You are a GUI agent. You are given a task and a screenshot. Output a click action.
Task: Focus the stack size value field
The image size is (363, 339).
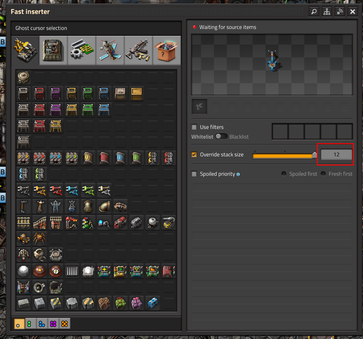336,155
